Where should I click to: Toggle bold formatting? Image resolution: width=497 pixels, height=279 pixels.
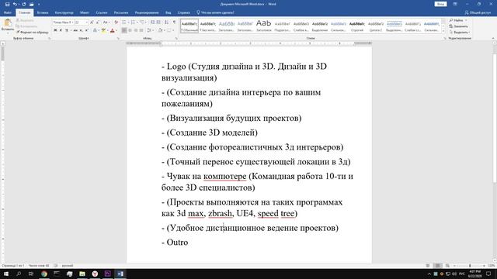(x=55, y=30)
